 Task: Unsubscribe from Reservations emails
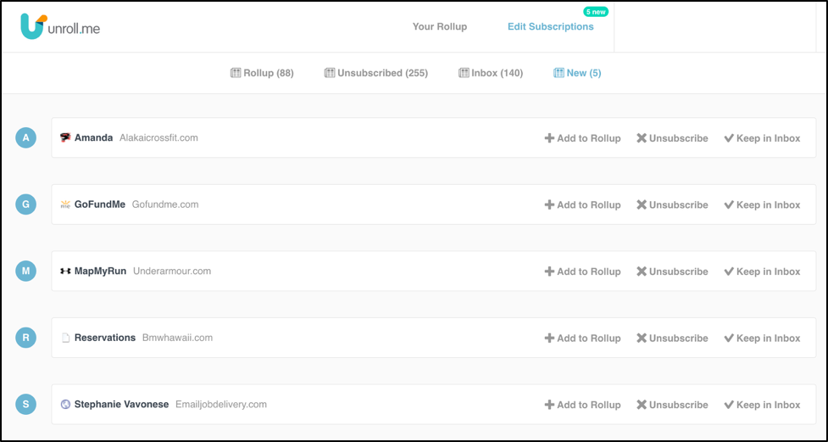[x=672, y=338]
